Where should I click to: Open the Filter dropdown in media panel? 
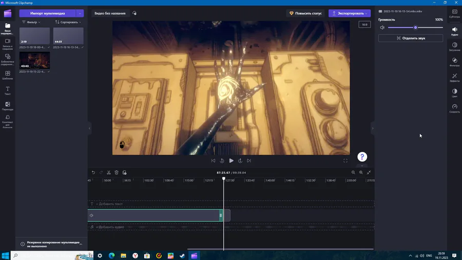pyautogui.click(x=31, y=22)
